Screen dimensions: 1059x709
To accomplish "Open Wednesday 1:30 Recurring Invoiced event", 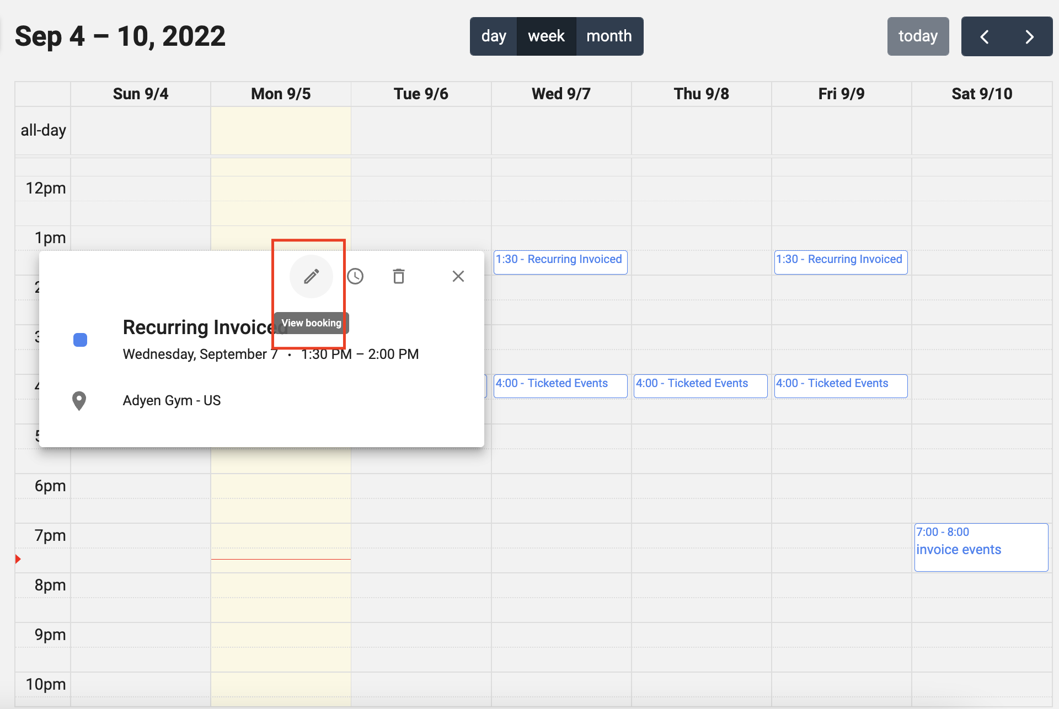I will (560, 261).
